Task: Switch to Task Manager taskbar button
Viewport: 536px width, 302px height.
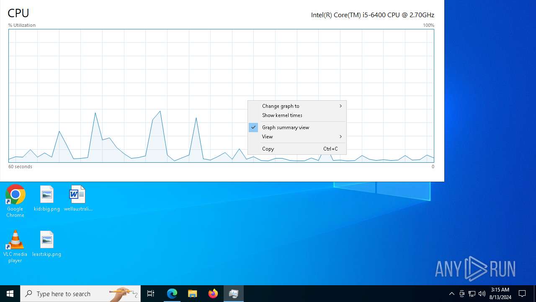Action: [234, 294]
